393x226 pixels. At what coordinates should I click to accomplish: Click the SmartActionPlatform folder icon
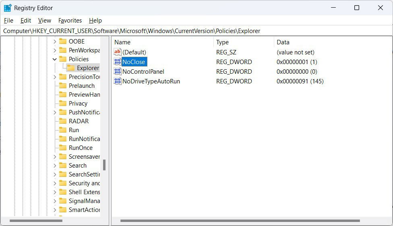63,210
